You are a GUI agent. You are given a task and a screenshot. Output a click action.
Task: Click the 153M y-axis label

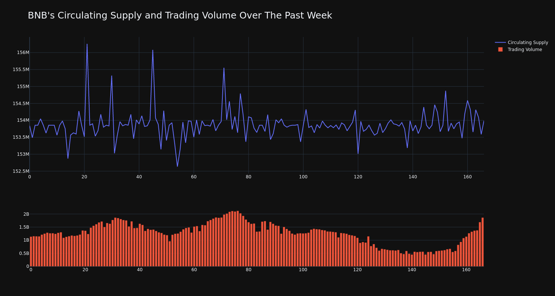pos(23,154)
